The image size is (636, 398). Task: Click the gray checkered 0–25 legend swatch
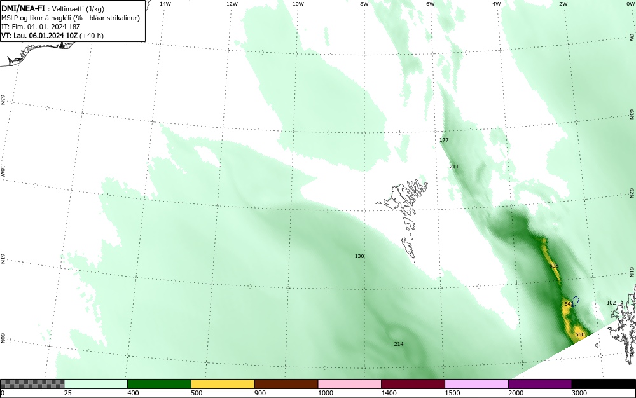pyautogui.click(x=32, y=384)
